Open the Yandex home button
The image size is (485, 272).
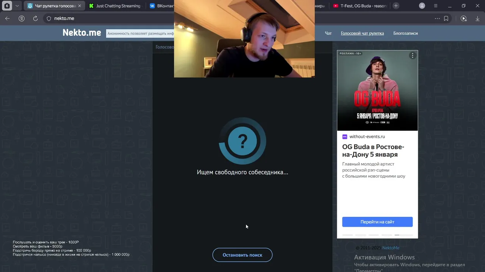click(x=22, y=18)
